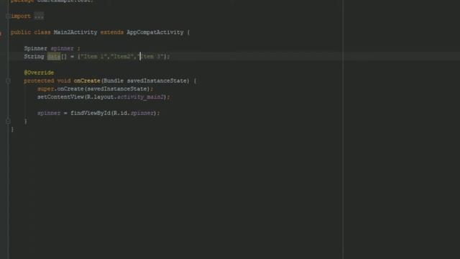
Task: Click the final closing brace of the class
Action: click(x=12, y=129)
